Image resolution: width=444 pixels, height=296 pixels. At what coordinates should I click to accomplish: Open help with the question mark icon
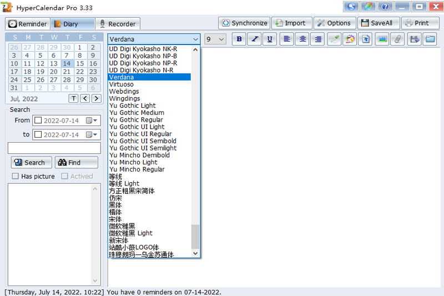[385, 7]
